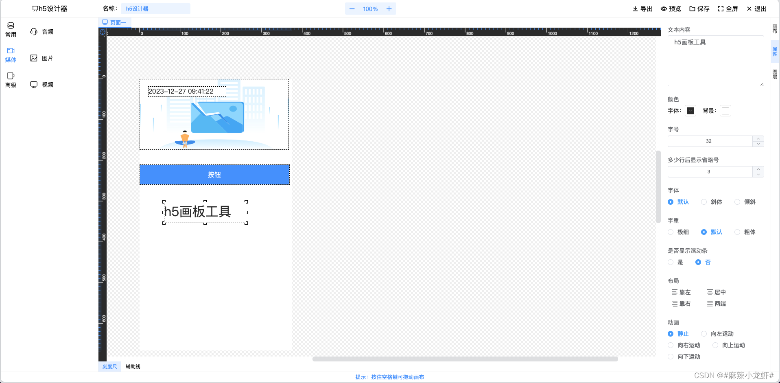Viewport: 780px width, 383px height.
Task: Select the 媒体 media sidebar category
Action: [11, 55]
